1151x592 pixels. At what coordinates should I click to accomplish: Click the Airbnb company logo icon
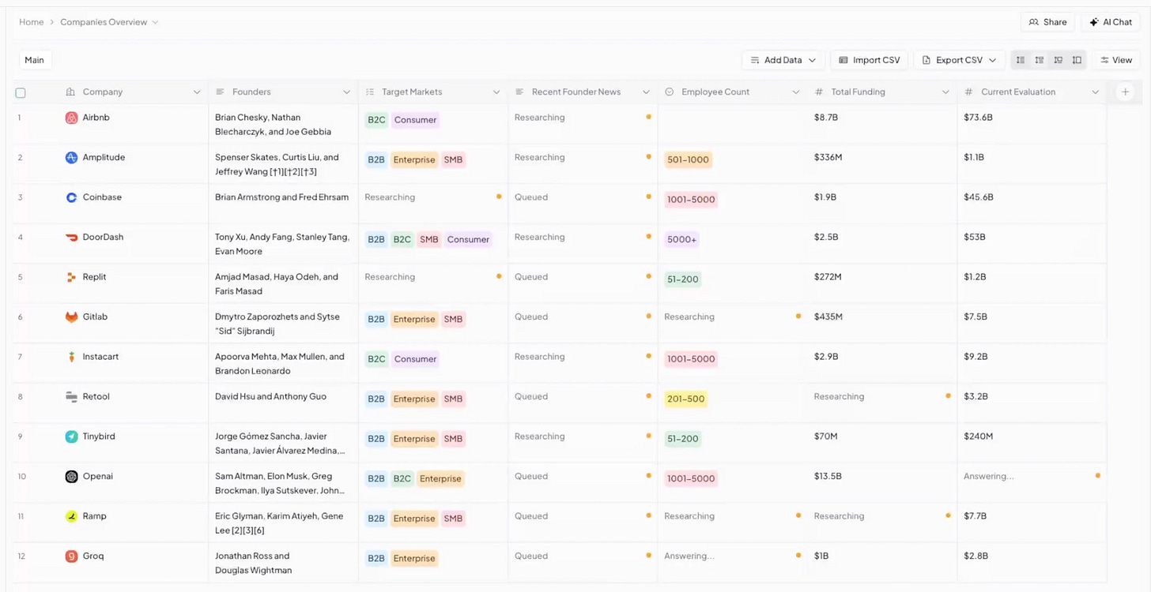[x=71, y=118]
